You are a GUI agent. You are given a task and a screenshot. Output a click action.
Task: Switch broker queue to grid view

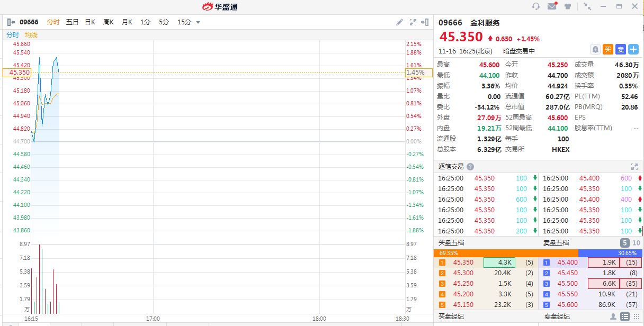636,316
